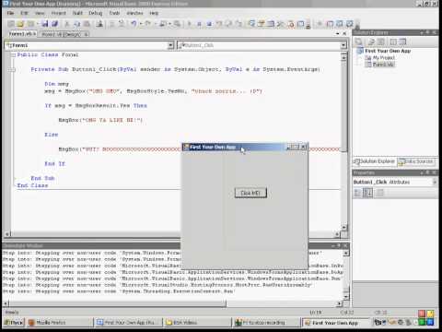Image resolution: width=442 pixels, height=332 pixels.
Task: Collapse the Button1_Click Sub outline
Action: point(13,70)
